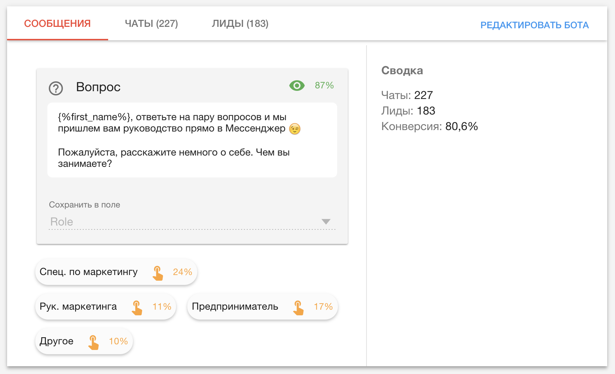Open the Role field dropdown
The image size is (615, 374).
click(192, 222)
